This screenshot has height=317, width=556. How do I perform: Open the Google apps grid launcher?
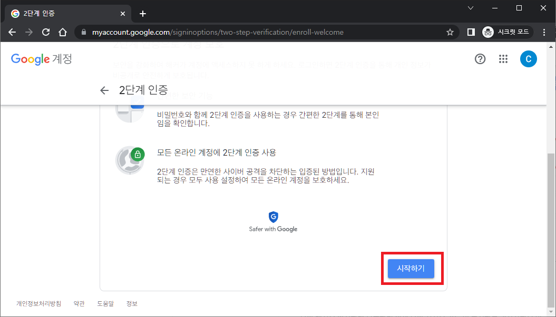[x=503, y=59]
